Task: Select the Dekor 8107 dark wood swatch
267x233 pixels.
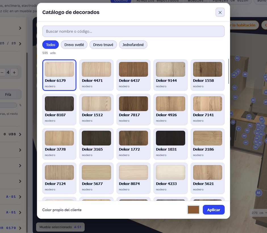Action: pos(59,109)
